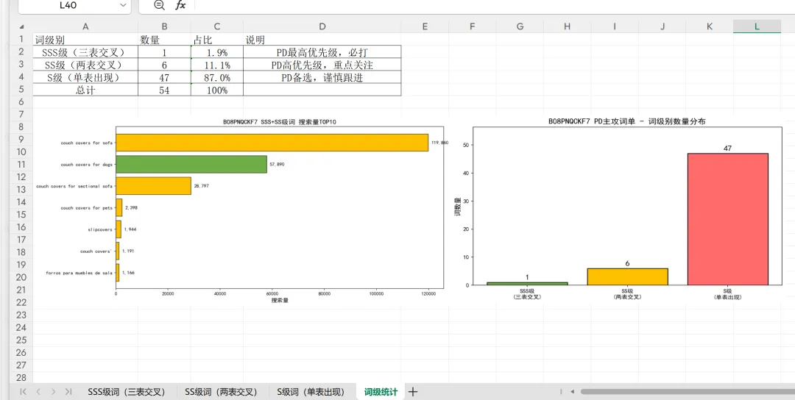Click the green couch covers for dogs bar
Viewport: 795px width, 400px height.
coord(191,165)
